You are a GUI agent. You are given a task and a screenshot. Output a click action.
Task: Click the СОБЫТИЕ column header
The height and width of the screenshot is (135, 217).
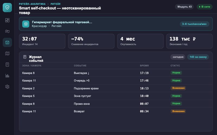tap(80, 66)
